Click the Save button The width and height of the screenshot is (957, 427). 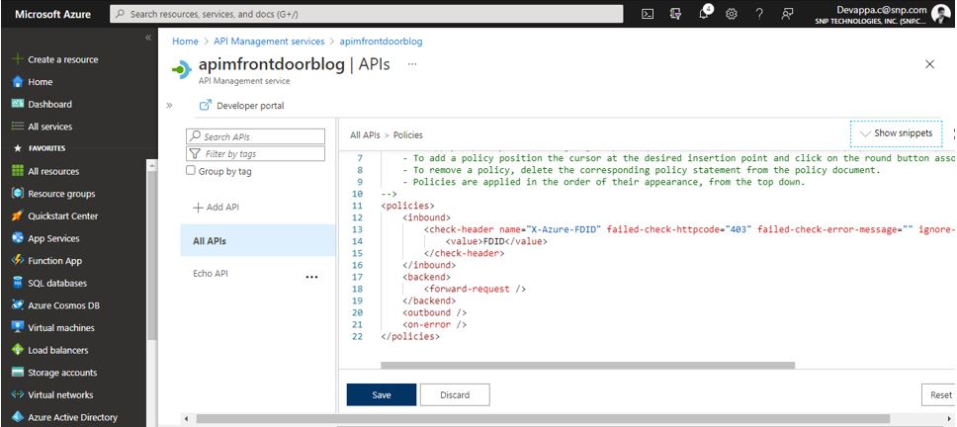(x=382, y=394)
